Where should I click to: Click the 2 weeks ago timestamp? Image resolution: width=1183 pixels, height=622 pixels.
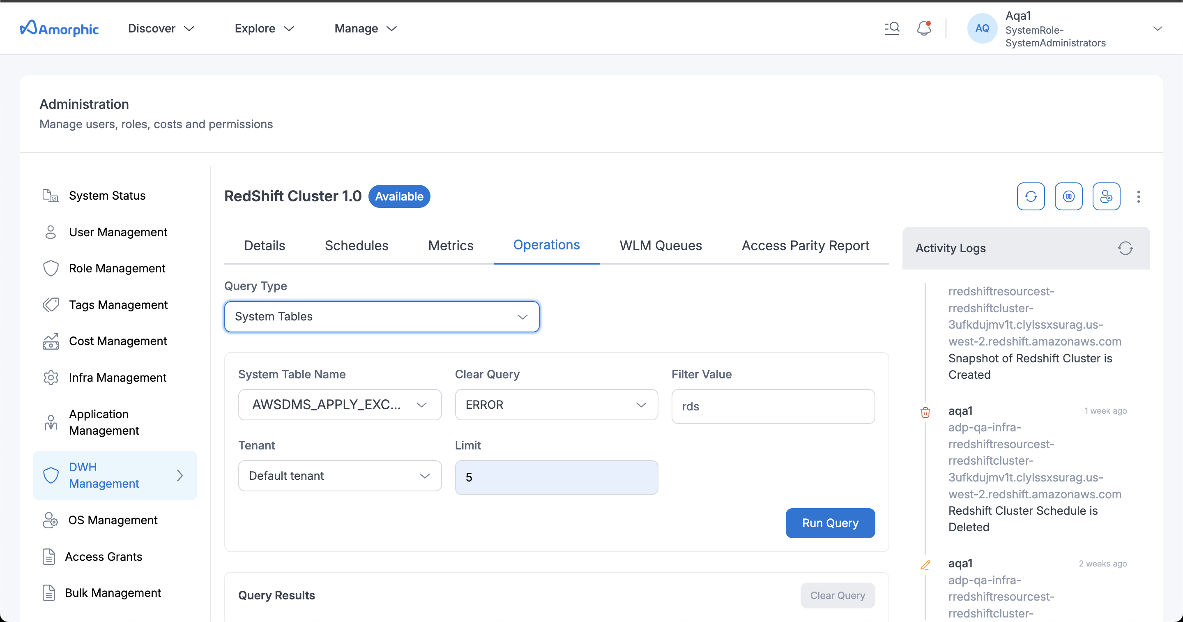[1102, 563]
